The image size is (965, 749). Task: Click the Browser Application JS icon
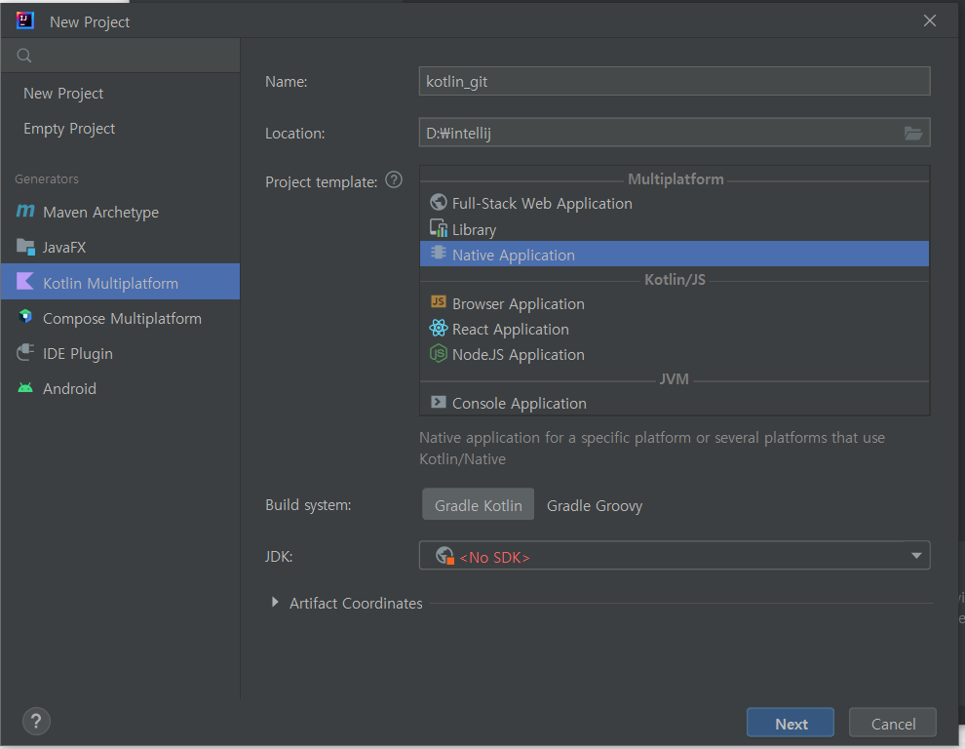coord(439,301)
